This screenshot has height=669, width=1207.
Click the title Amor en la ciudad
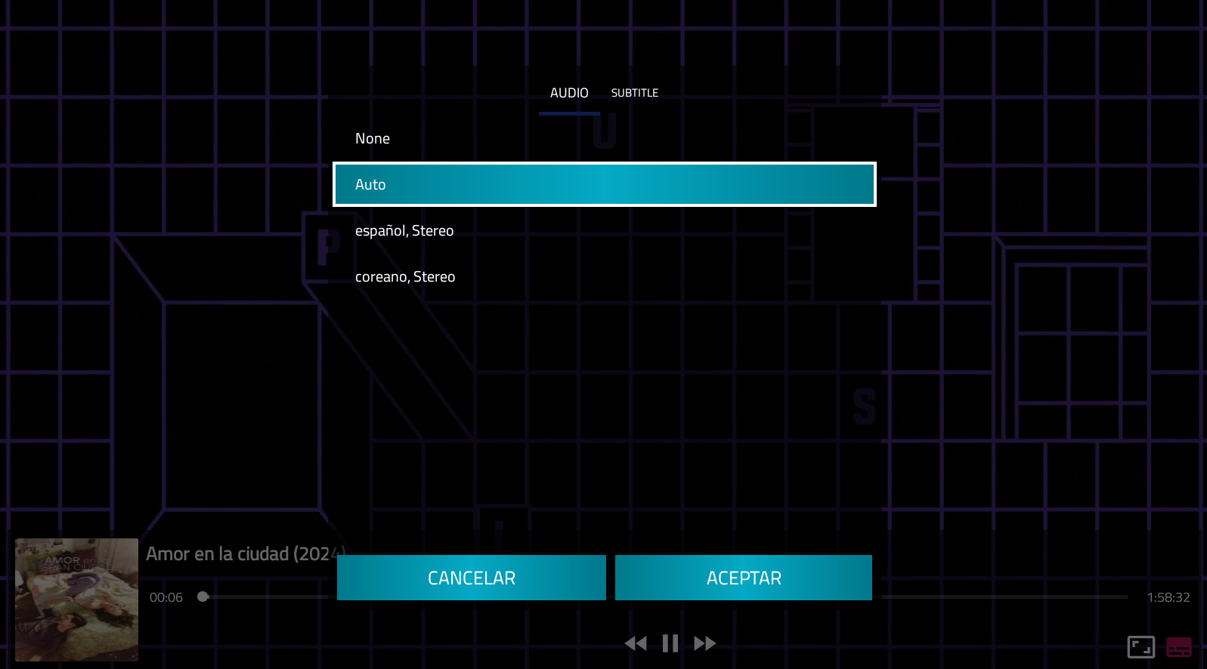240,554
